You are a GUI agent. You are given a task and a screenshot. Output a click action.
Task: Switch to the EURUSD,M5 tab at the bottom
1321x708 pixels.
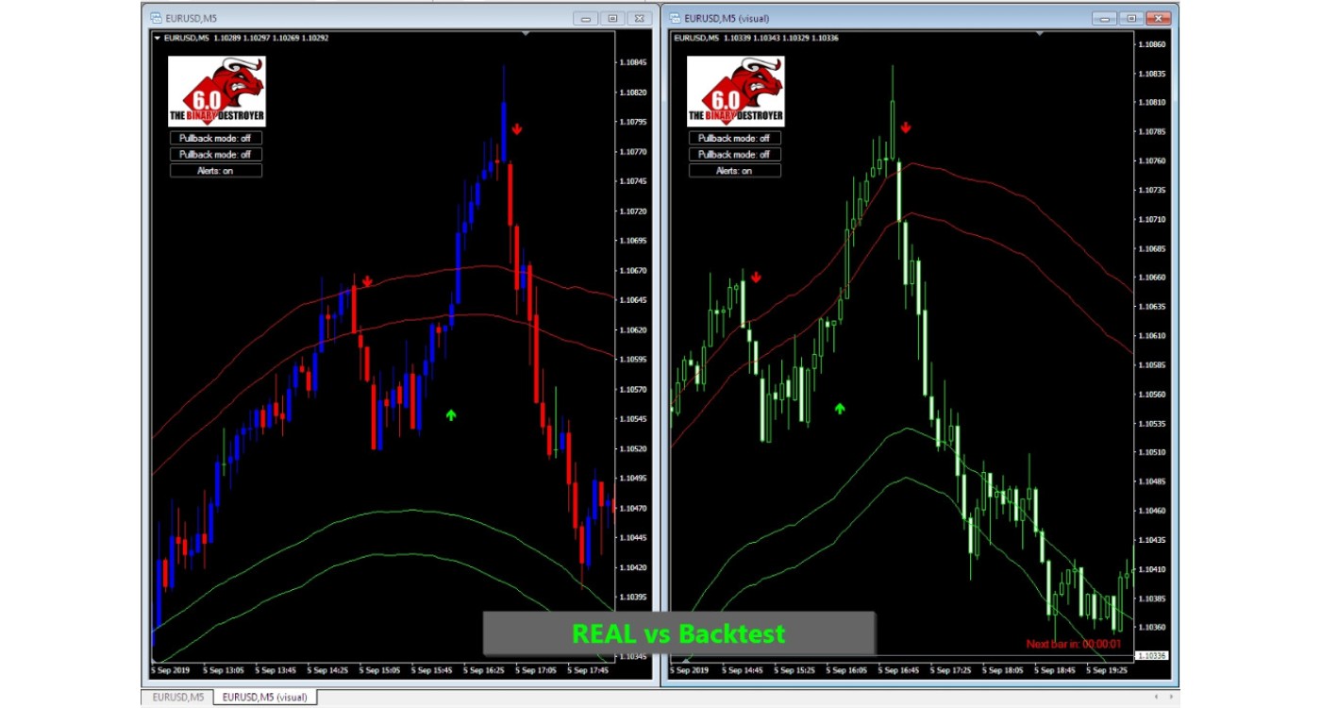pos(176,698)
